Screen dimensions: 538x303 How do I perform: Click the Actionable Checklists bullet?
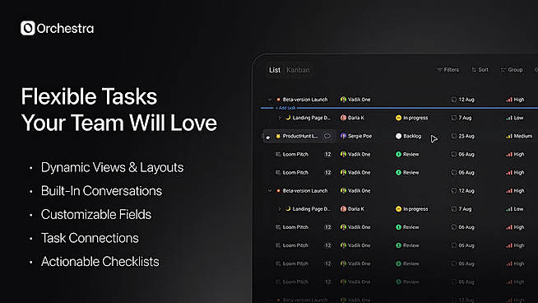click(x=100, y=262)
